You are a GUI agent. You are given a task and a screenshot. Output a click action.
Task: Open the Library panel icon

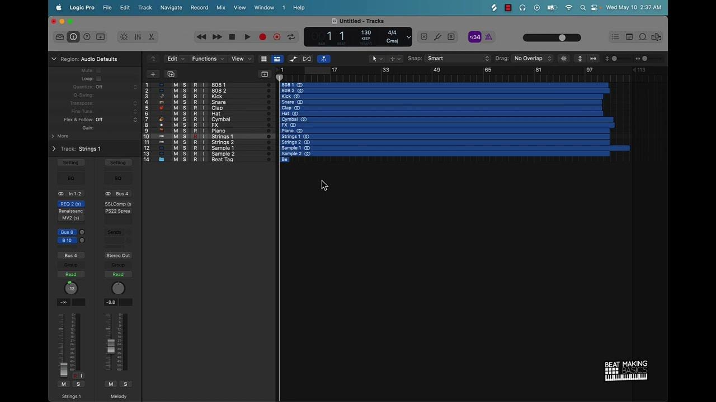(x=60, y=37)
